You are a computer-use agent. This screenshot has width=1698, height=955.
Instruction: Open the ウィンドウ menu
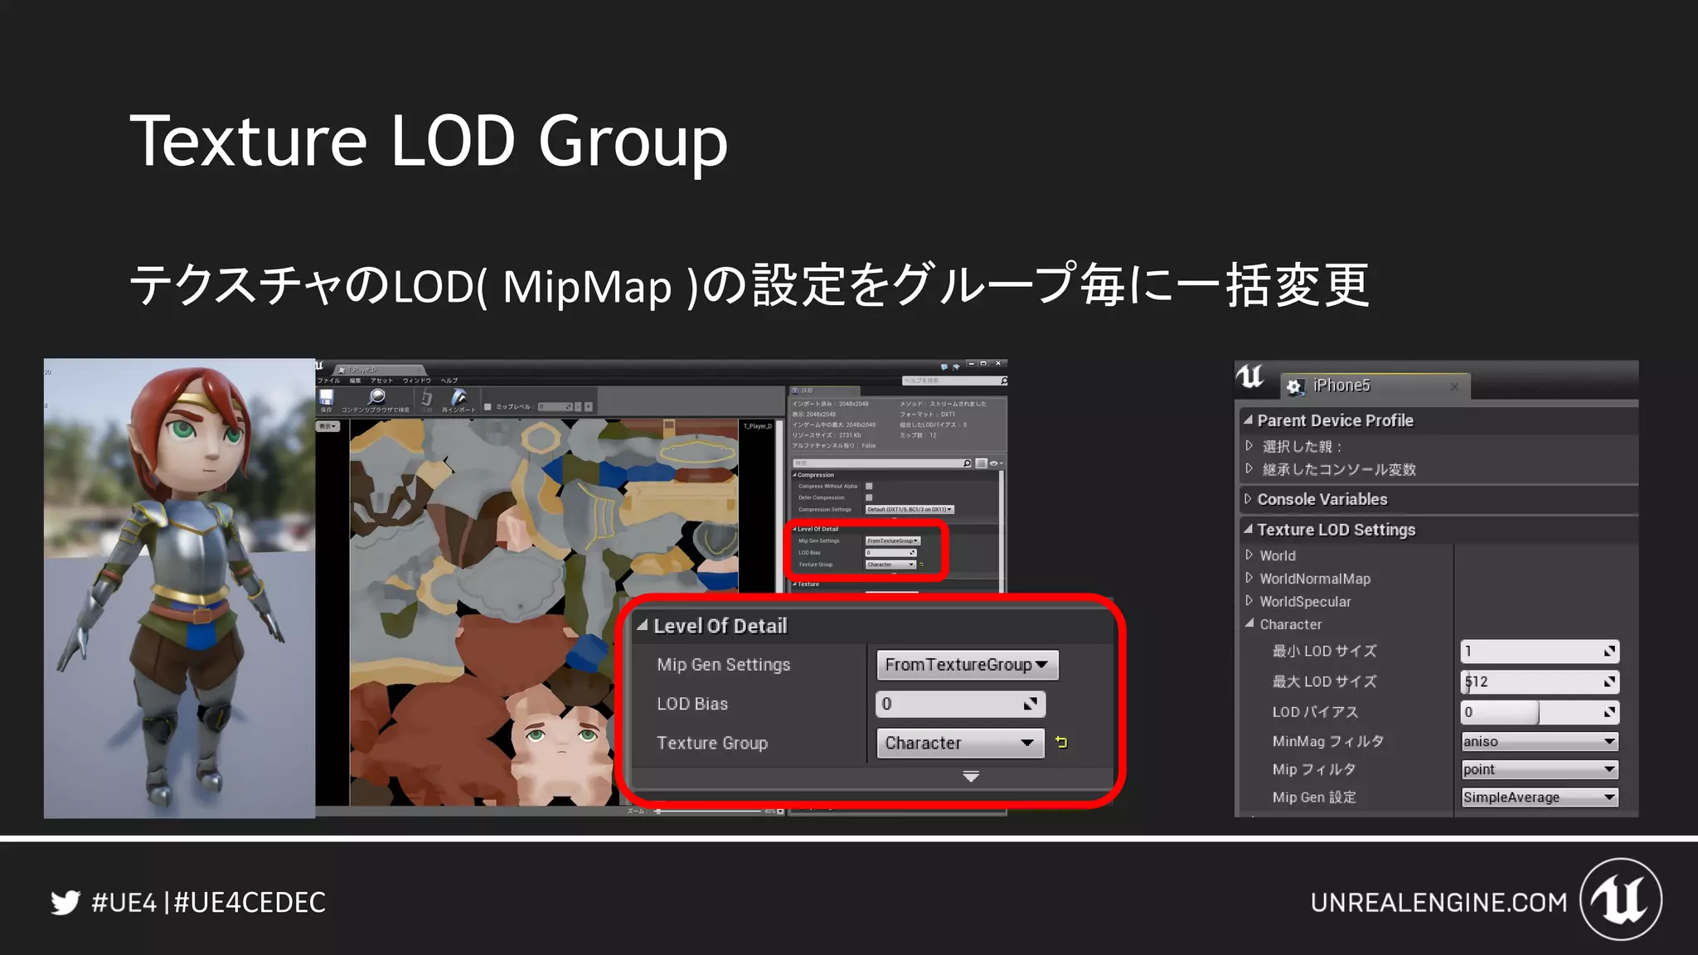pyautogui.click(x=416, y=381)
